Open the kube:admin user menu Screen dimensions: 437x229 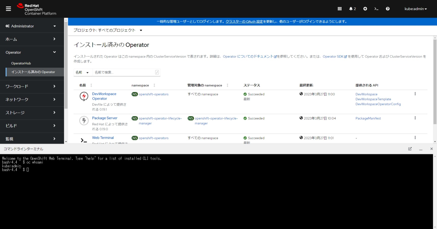pyautogui.click(x=416, y=9)
